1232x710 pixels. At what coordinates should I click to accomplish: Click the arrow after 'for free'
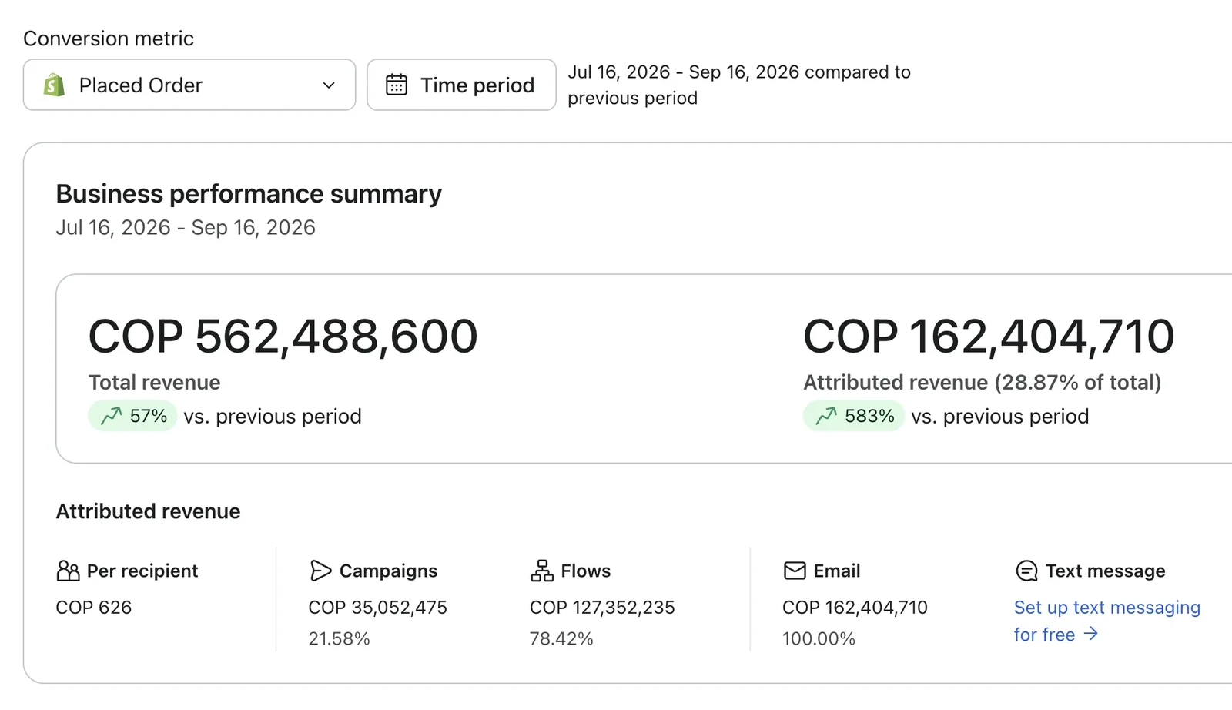pos(1090,634)
